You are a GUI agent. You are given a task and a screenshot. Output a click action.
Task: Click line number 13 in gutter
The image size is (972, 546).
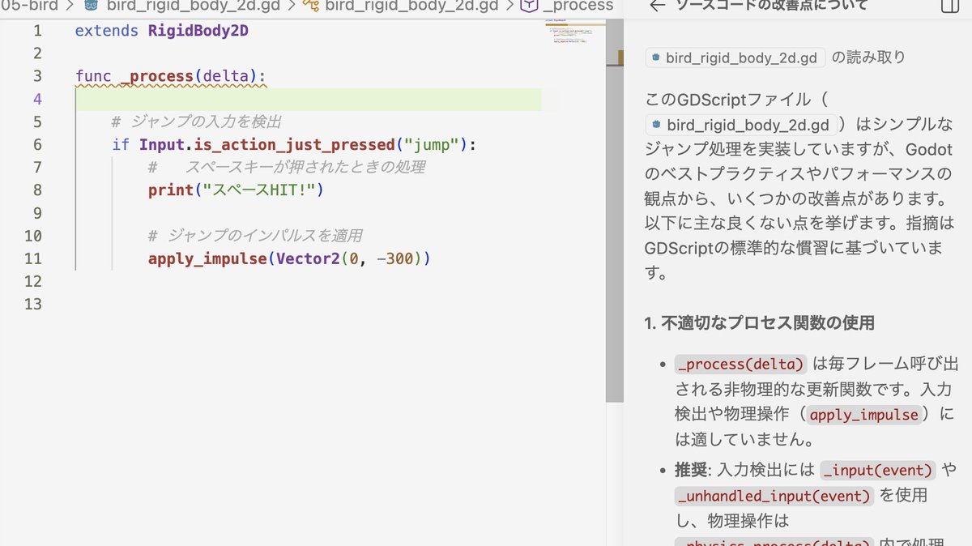[33, 305]
